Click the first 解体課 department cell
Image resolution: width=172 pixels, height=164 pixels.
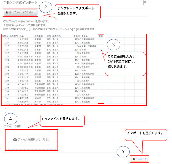(x=38, y=98)
